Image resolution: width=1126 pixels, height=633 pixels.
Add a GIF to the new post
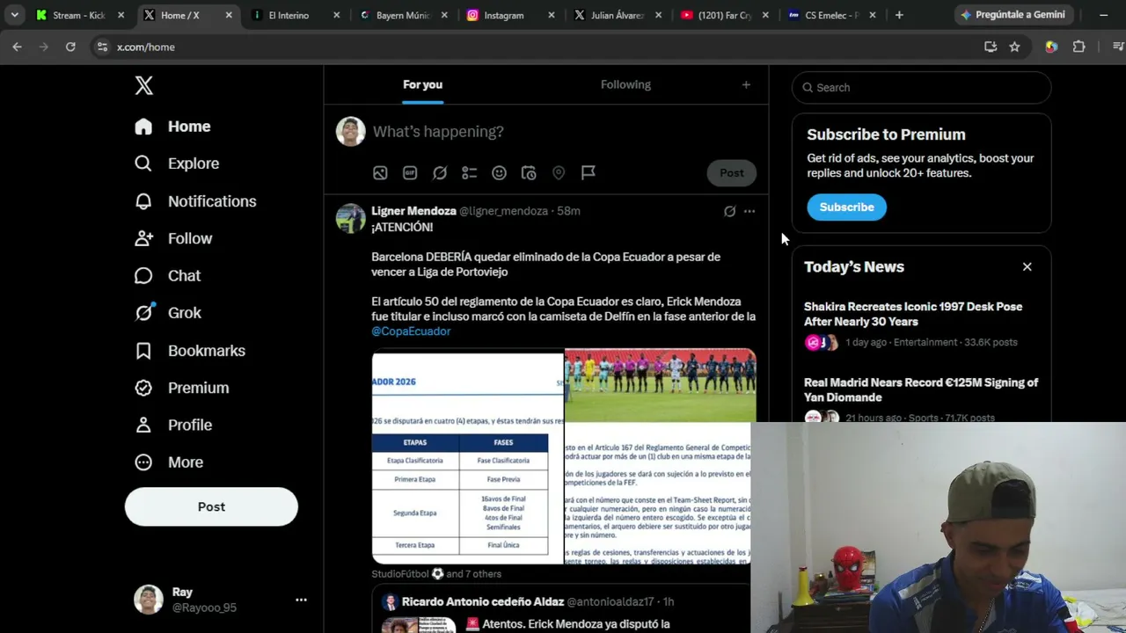[x=410, y=173]
